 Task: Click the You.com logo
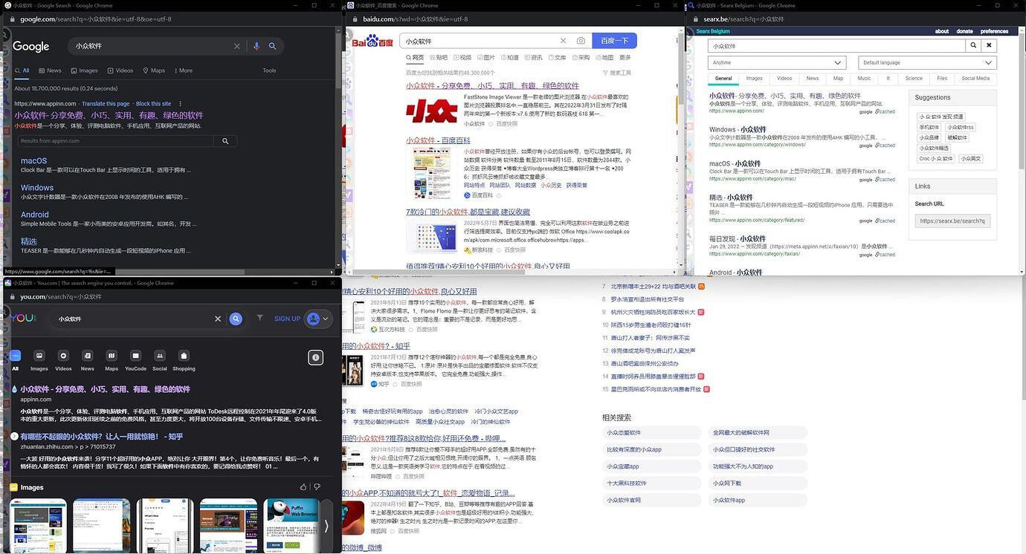pos(23,318)
